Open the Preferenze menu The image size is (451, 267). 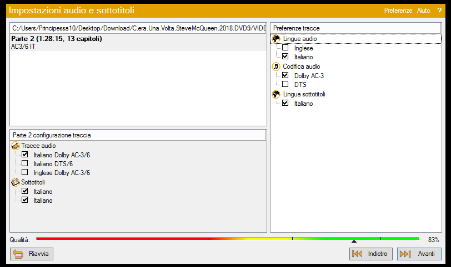pyautogui.click(x=398, y=11)
